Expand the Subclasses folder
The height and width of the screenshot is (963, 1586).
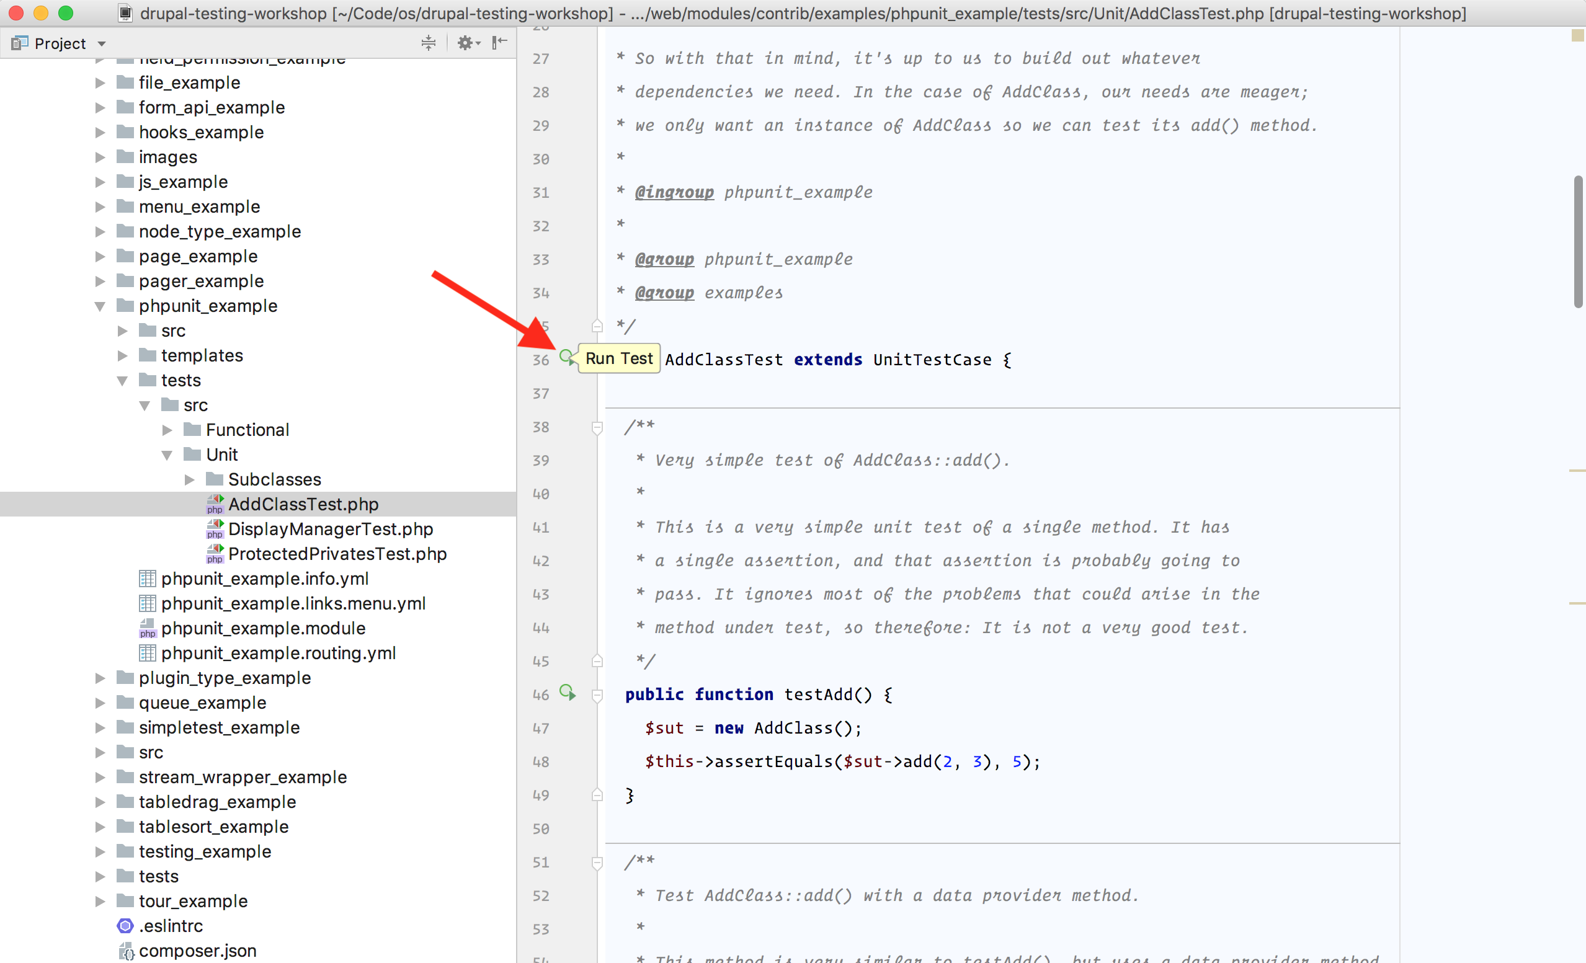click(x=189, y=480)
